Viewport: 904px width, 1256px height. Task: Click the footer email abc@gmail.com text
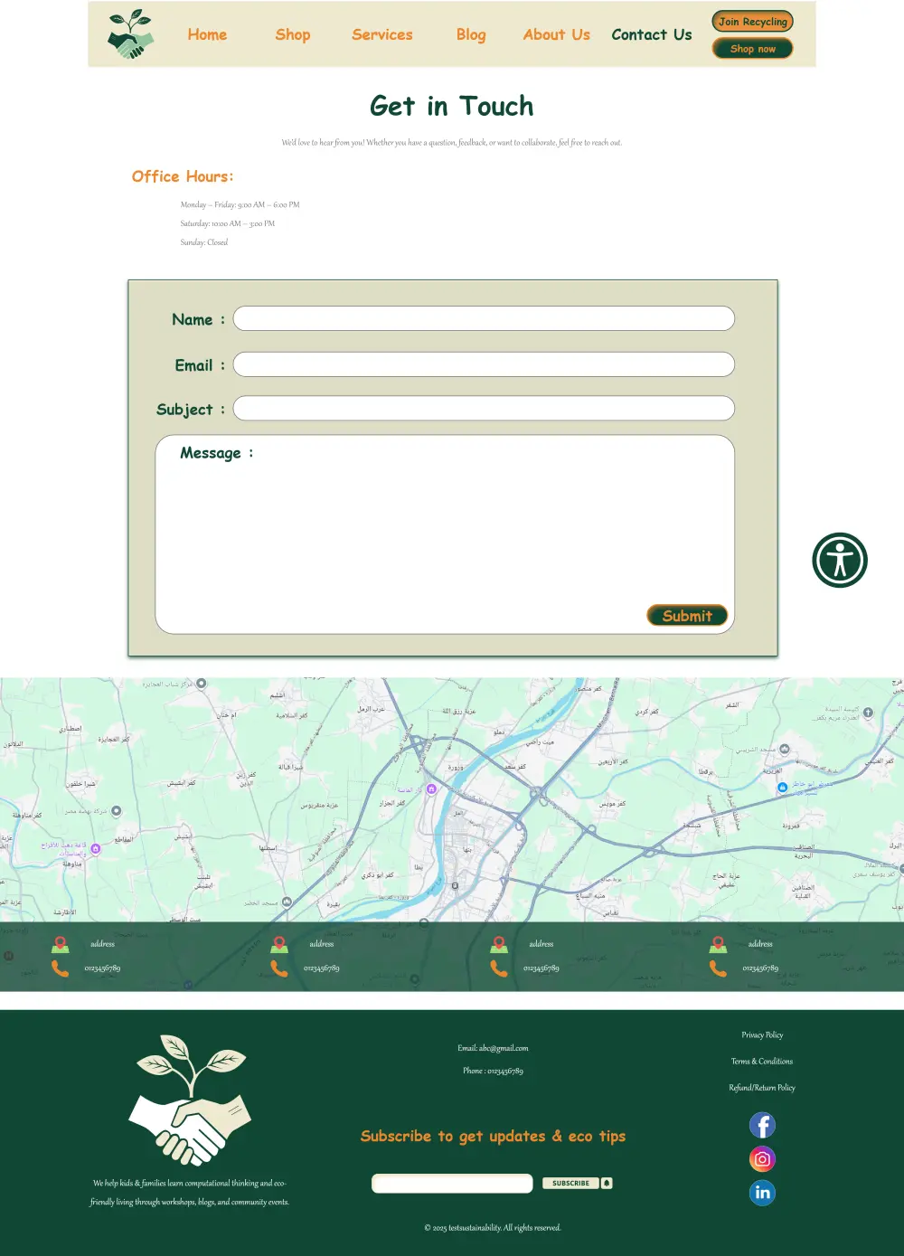[493, 1048]
